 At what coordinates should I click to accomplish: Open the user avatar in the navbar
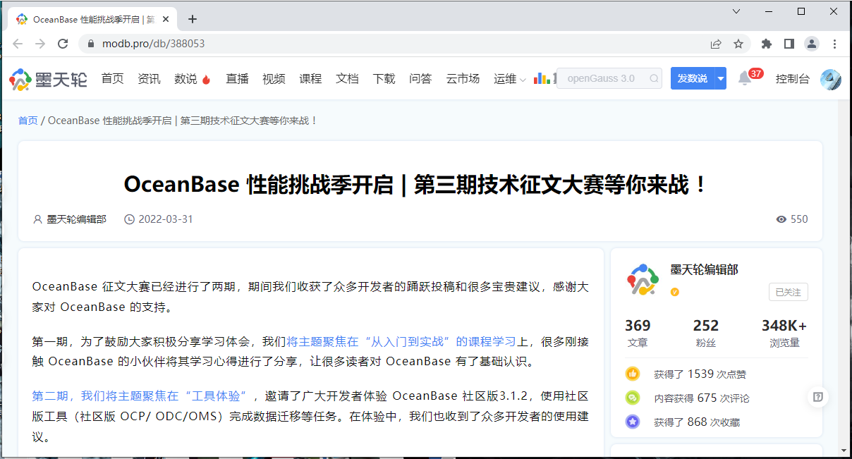[831, 79]
